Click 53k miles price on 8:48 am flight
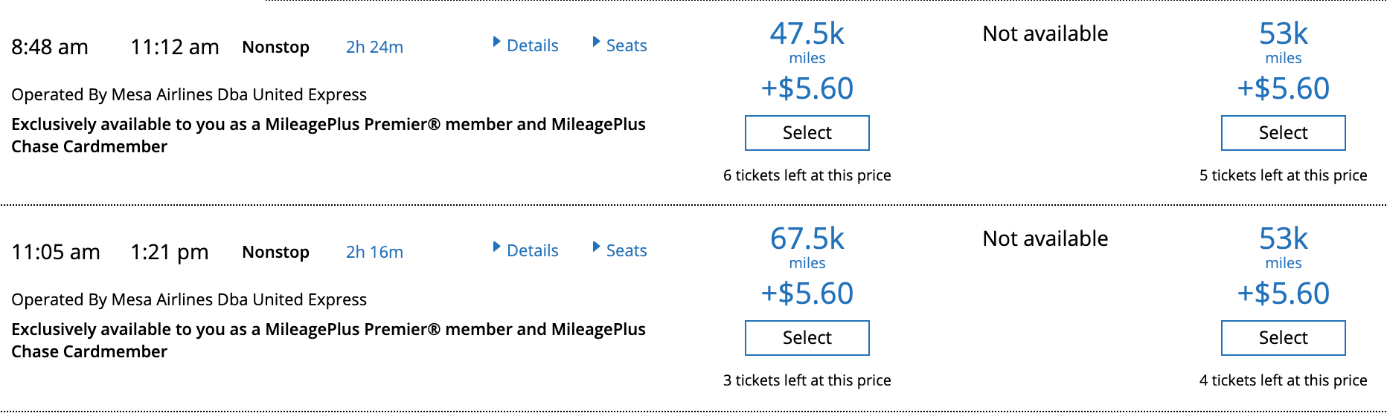 (x=1283, y=34)
